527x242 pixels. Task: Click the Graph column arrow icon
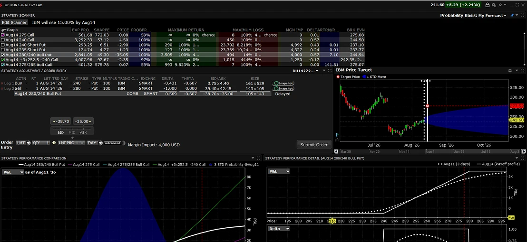coord(4,30)
